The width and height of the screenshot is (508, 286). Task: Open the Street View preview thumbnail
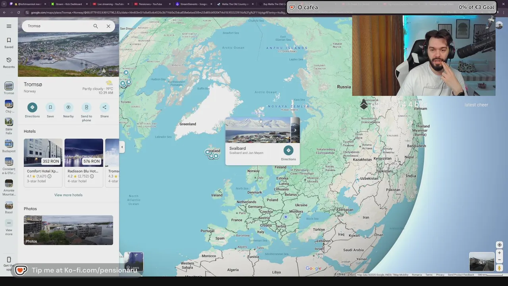point(482,262)
